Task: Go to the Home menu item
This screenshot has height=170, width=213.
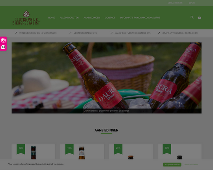Action: [x=52, y=18]
